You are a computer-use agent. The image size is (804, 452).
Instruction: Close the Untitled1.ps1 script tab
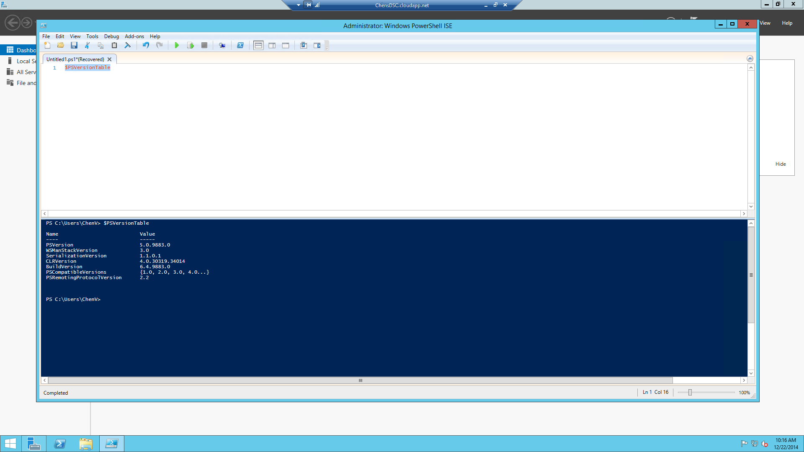[109, 59]
